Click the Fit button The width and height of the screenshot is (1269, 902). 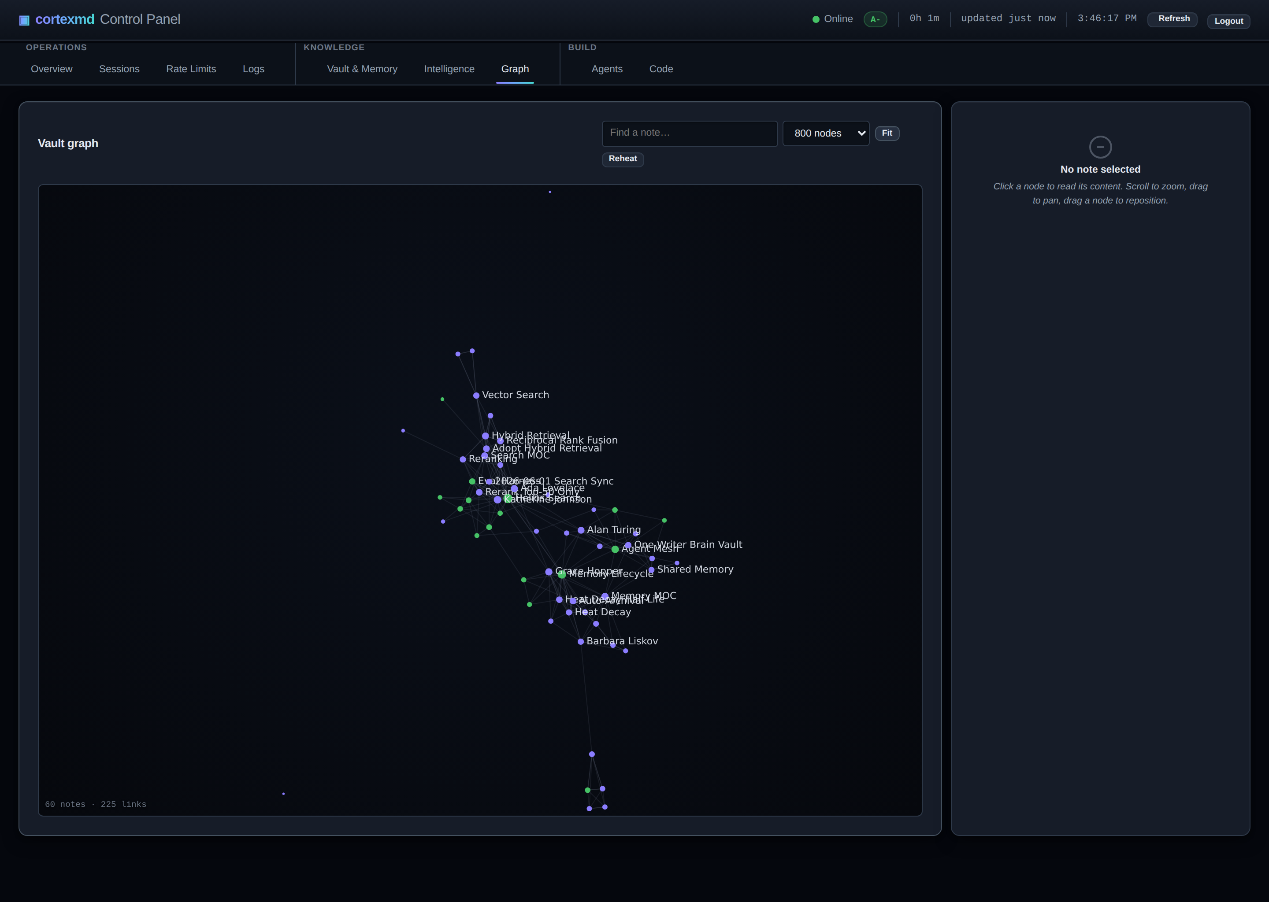pyautogui.click(x=887, y=133)
